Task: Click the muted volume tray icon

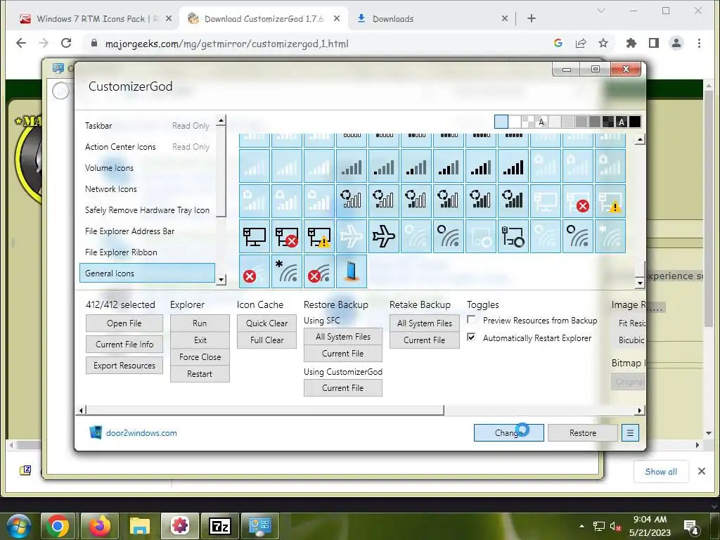Action: point(615,526)
